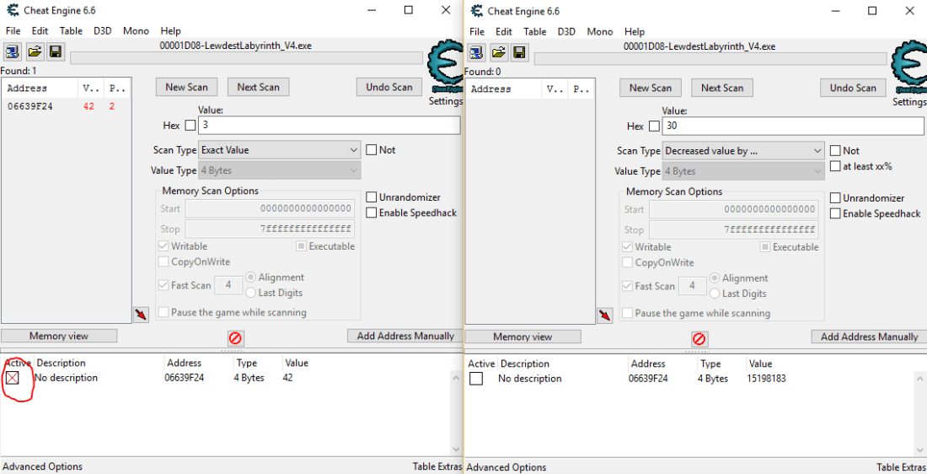Open the Scan Type dropdown showing Decreased value by
927x474 pixels.
743,151
